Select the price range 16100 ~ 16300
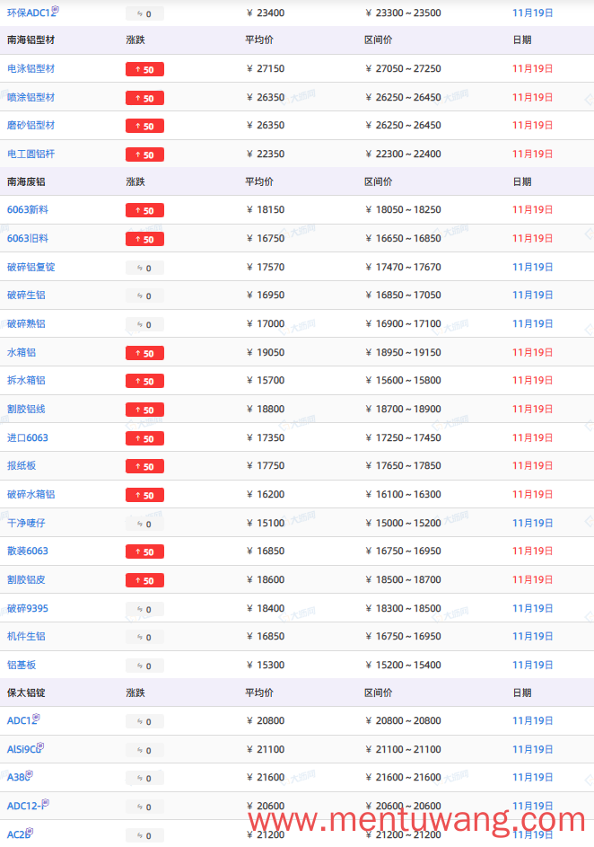Image resolution: width=594 pixels, height=847 pixels. point(408,494)
